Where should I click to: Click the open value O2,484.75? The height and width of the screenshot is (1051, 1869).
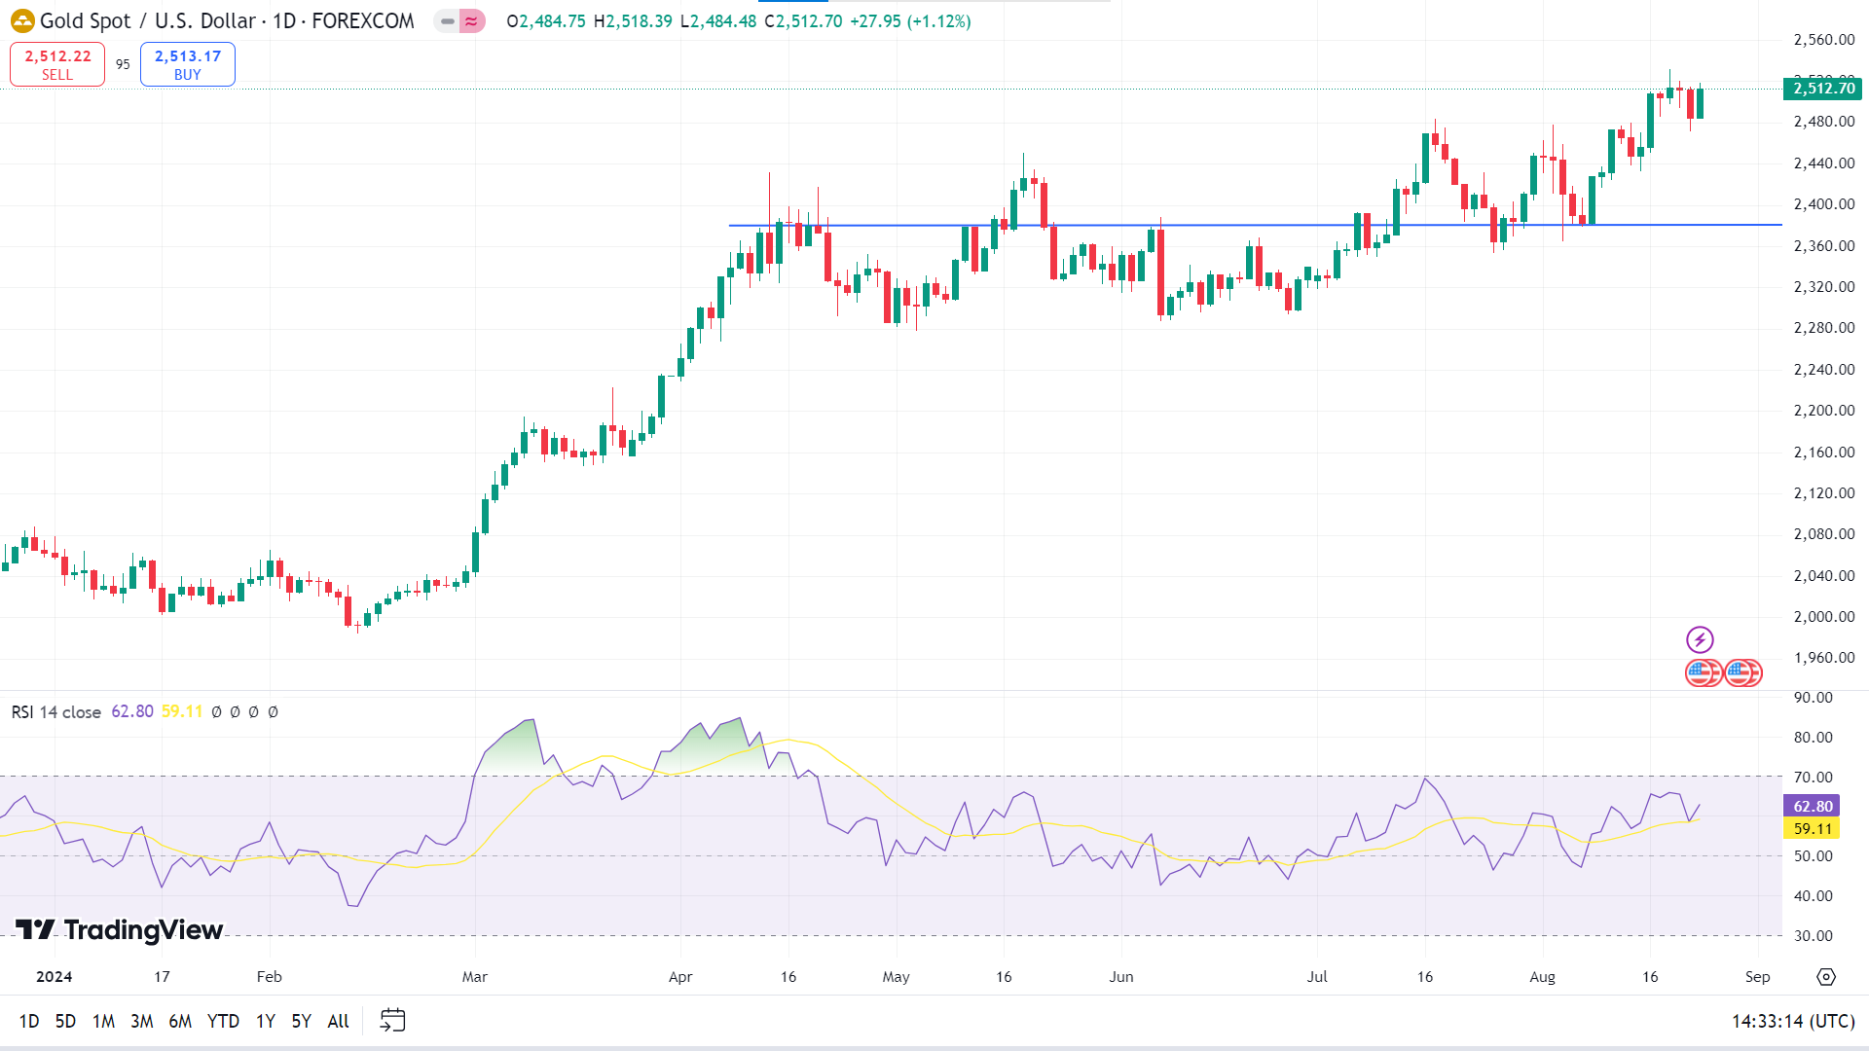[546, 21]
